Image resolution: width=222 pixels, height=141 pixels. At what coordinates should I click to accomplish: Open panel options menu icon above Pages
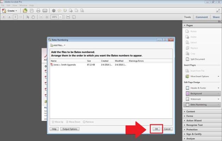point(220,22)
